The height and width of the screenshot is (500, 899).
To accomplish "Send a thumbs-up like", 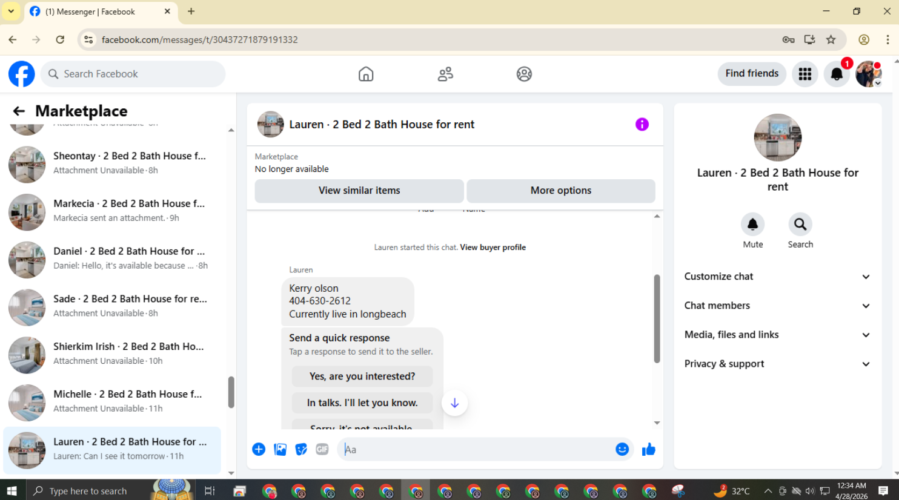I will (x=649, y=449).
